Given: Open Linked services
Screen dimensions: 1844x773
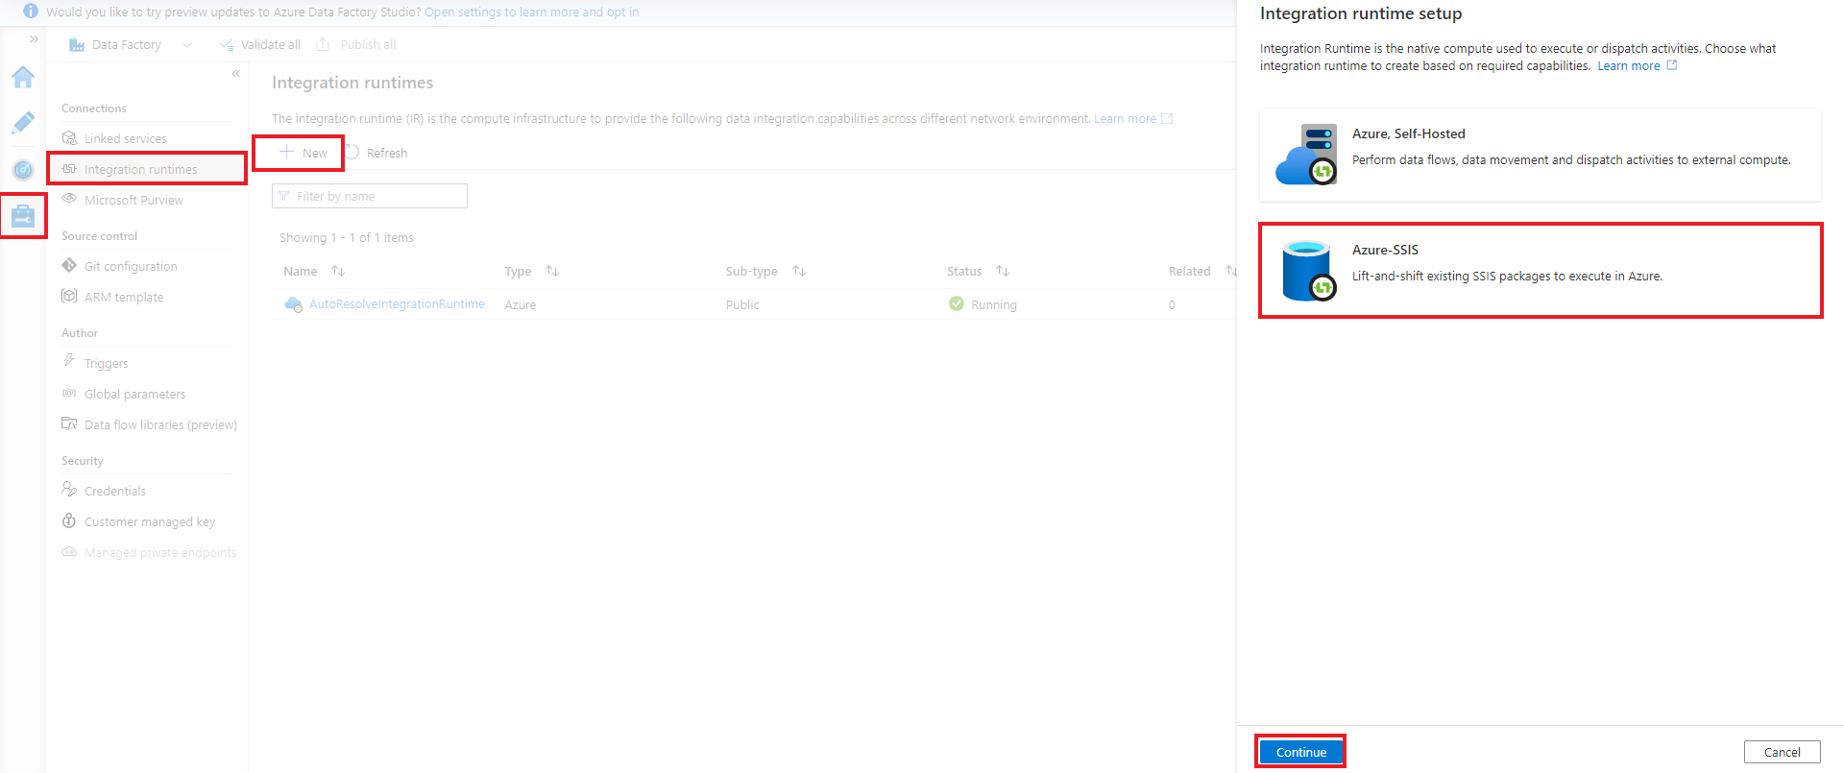Looking at the screenshot, I should [125, 139].
